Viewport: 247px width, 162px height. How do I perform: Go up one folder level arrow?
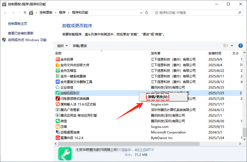click(25, 13)
